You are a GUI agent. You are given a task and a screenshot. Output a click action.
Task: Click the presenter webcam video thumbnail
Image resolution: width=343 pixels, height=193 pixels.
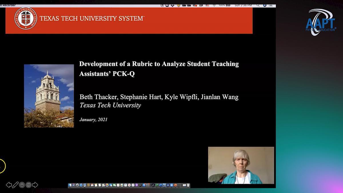(241, 165)
